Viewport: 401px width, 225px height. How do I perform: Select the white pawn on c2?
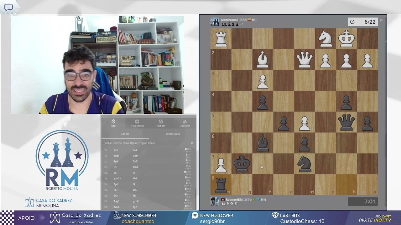pos(325,60)
